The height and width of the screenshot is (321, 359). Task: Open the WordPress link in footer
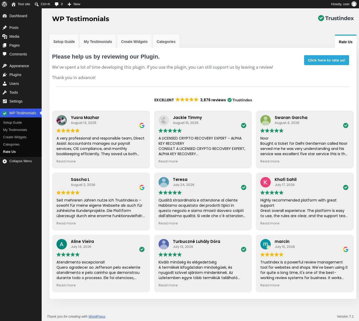coord(97,317)
